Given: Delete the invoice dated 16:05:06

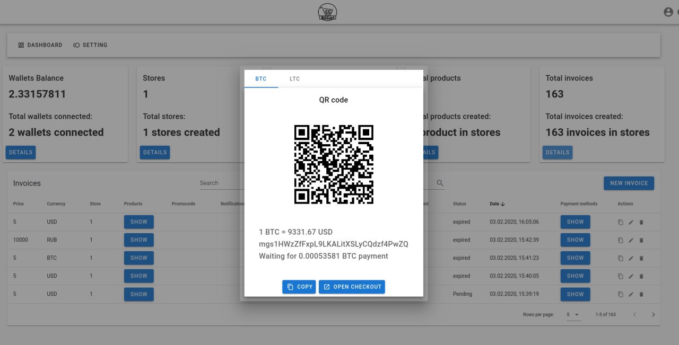Looking at the screenshot, I should click(641, 222).
